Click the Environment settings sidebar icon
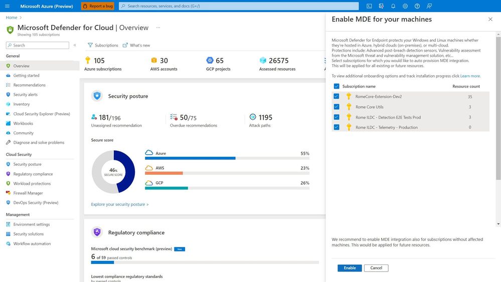501x282 pixels. [9, 224]
